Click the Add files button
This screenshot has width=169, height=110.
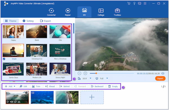8,86
